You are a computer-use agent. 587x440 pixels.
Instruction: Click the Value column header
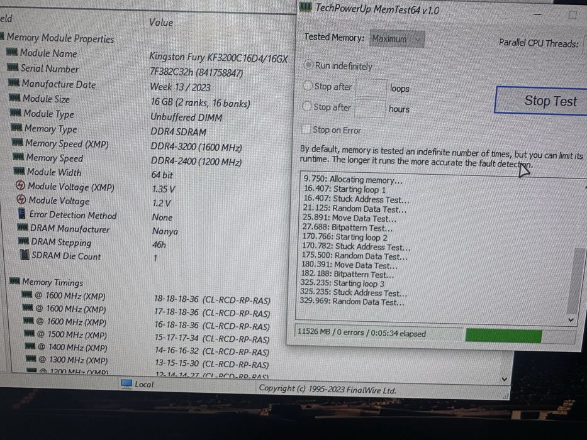coord(161,23)
